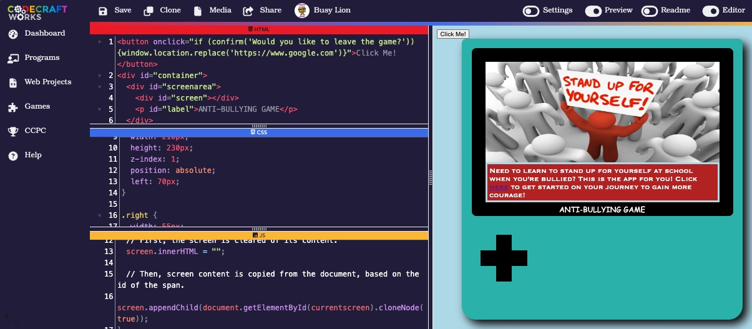This screenshot has width=752, height=329.
Task: Select the JS panel header
Action: [259, 235]
